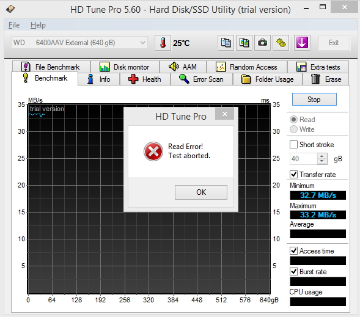The height and width of the screenshot is (317, 360).
Task: Click OK in the Read Error dialog
Action: 201,192
